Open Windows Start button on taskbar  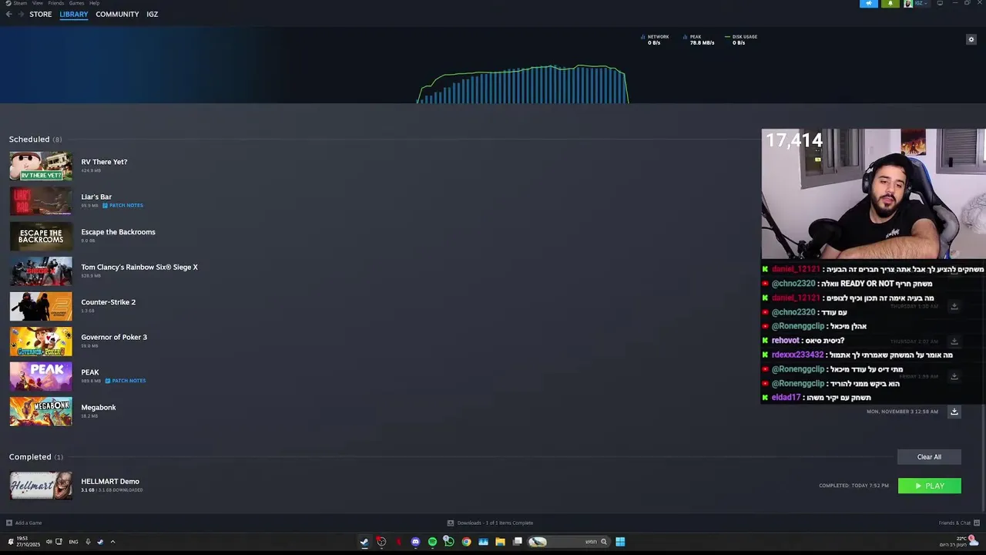(x=620, y=542)
